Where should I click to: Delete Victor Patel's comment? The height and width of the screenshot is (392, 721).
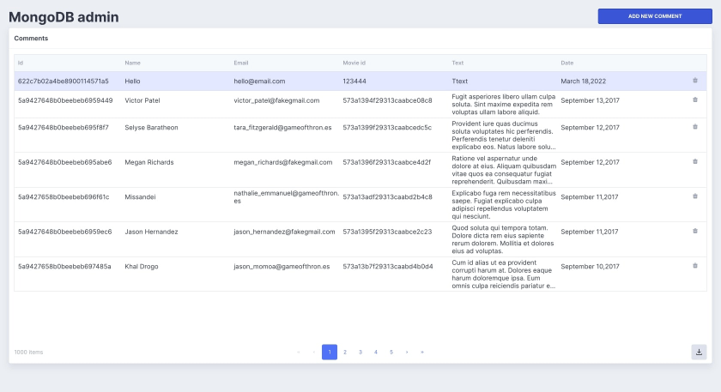[x=694, y=100]
